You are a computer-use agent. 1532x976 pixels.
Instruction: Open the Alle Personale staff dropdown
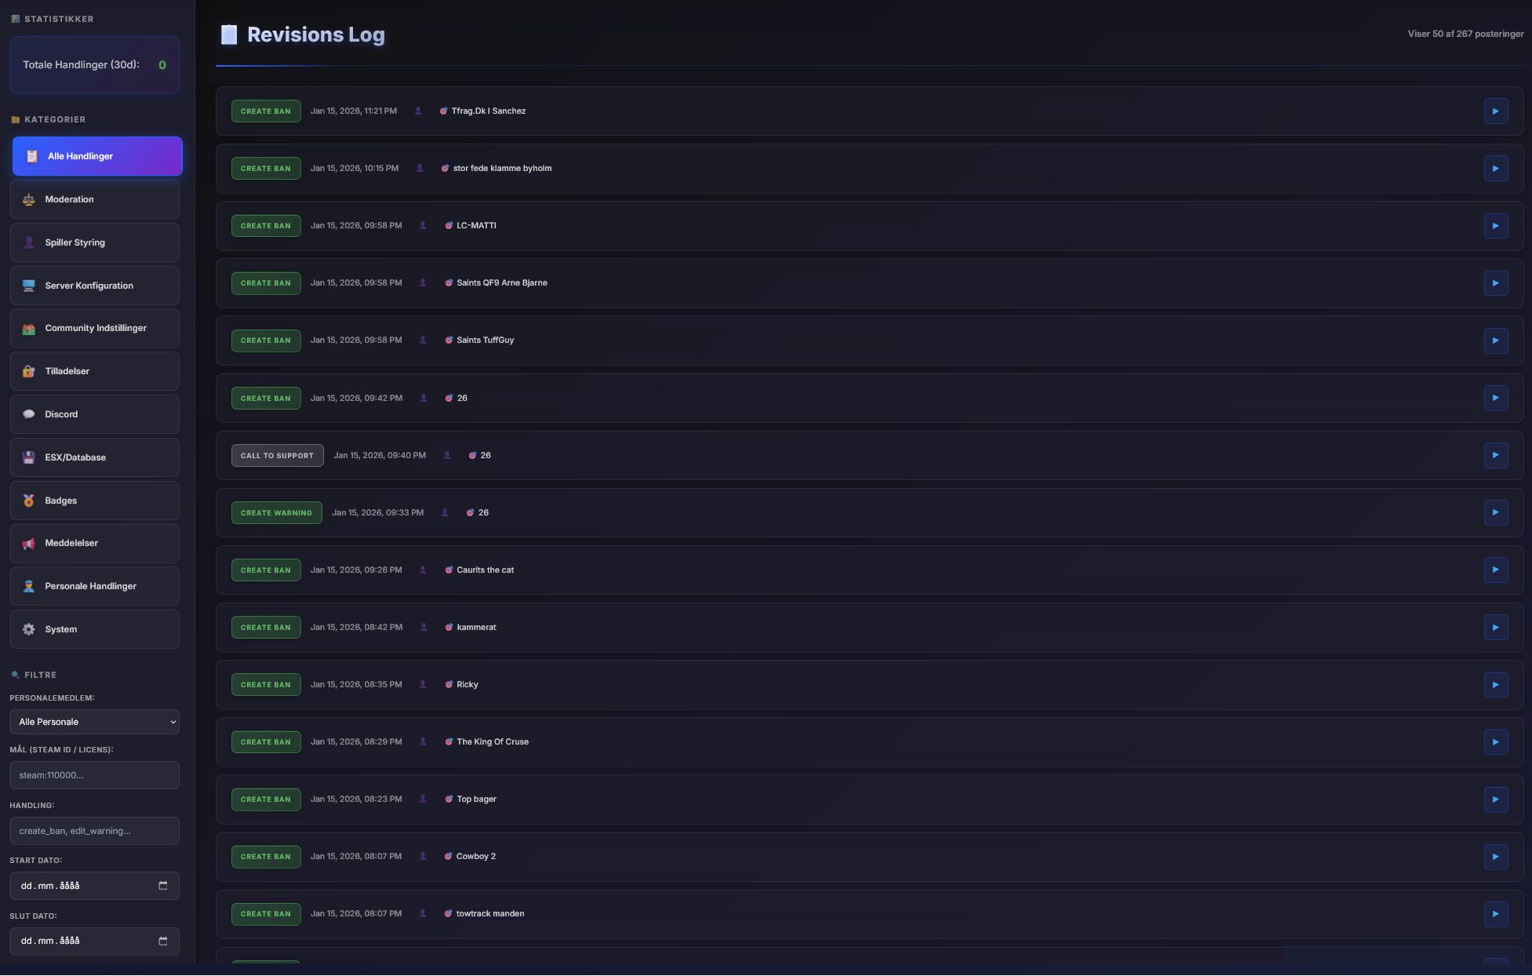coord(95,722)
